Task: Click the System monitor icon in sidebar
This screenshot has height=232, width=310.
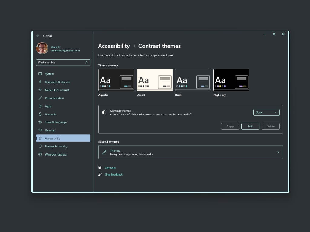Action: pos(40,74)
